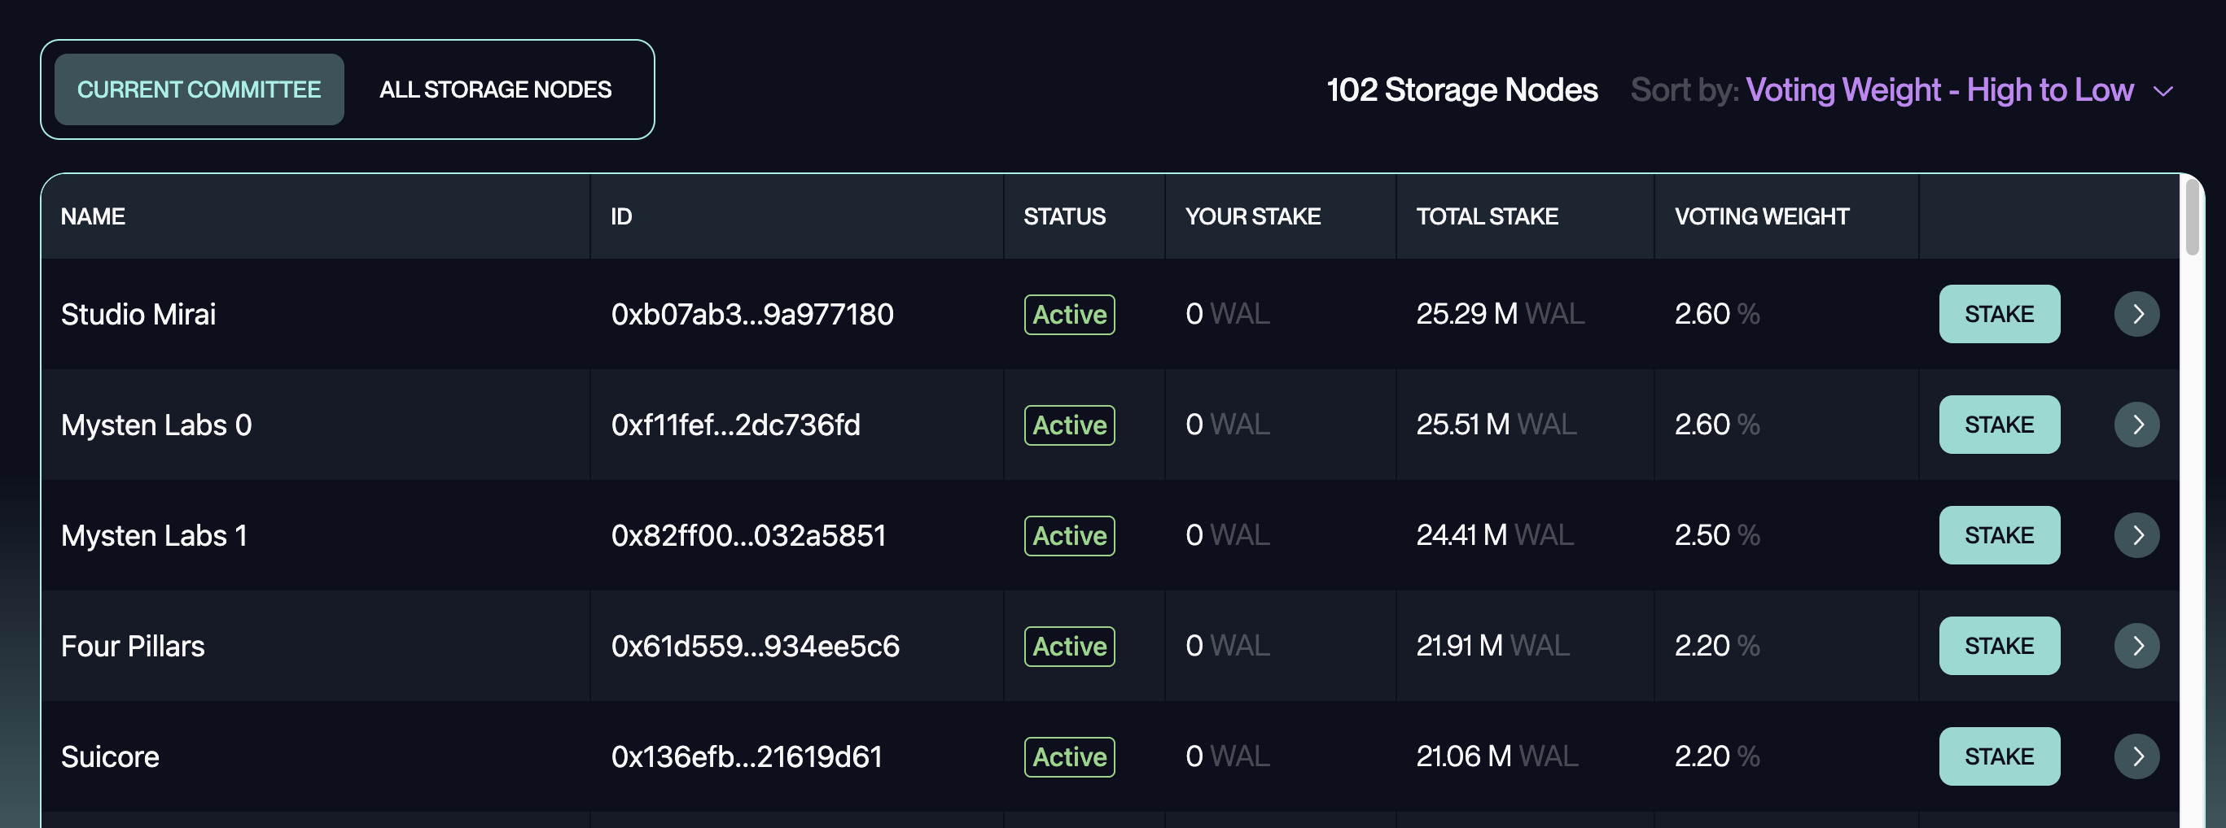This screenshot has height=828, width=2226.
Task: Click Active status badge for Suicore
Action: pos(1069,756)
